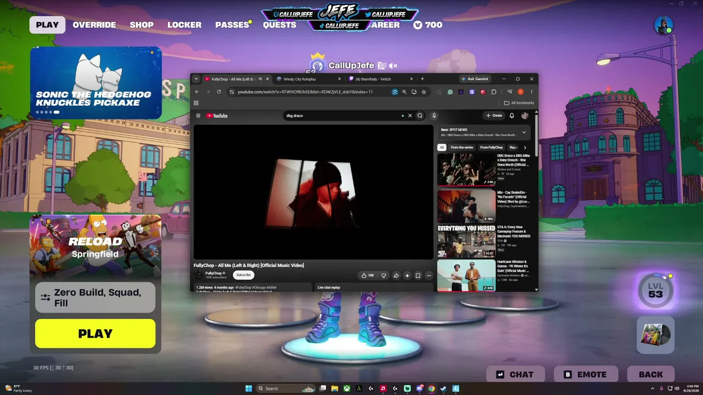The width and height of the screenshot is (703, 395).
Task: Open the YouTube guide hamburger menu
Action: pos(198,116)
